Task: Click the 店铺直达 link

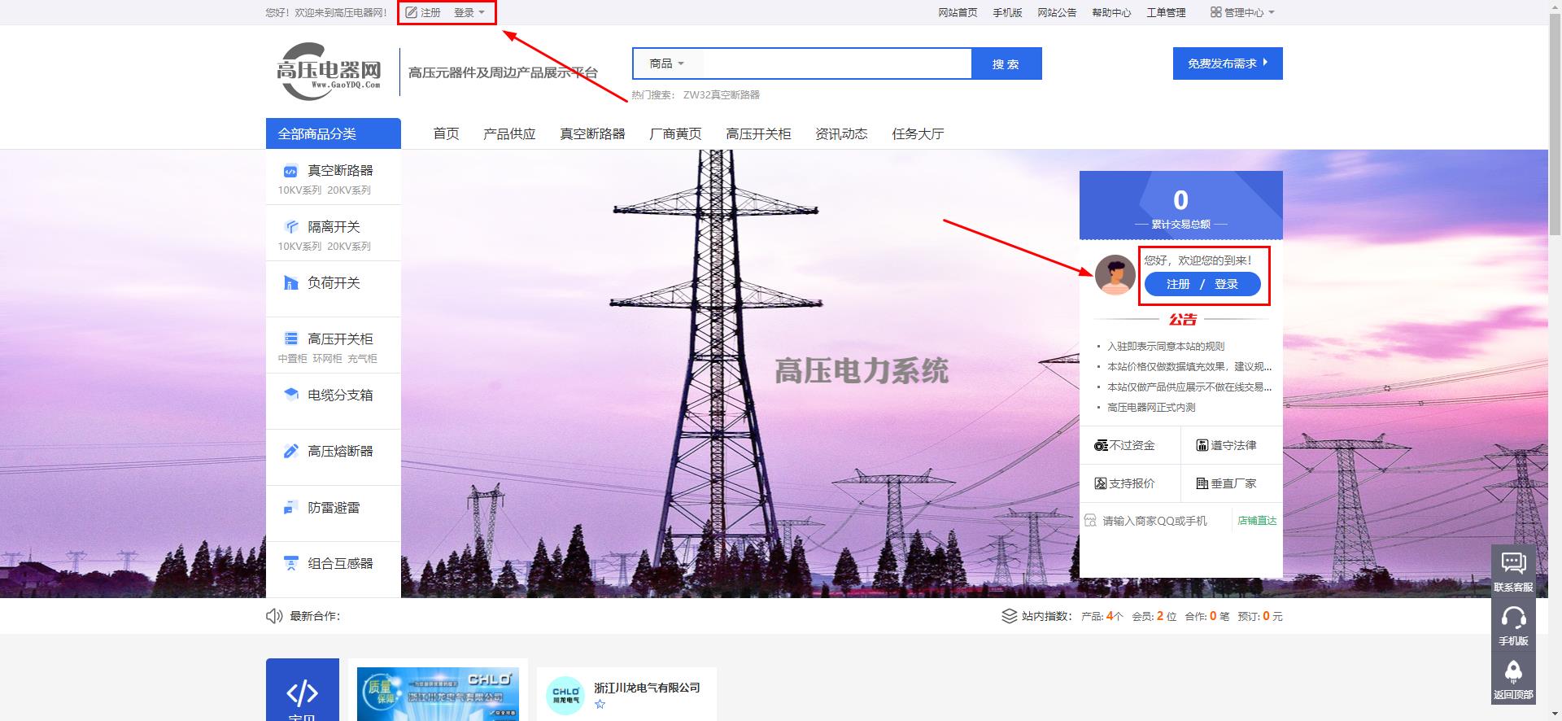Action: click(x=1256, y=521)
